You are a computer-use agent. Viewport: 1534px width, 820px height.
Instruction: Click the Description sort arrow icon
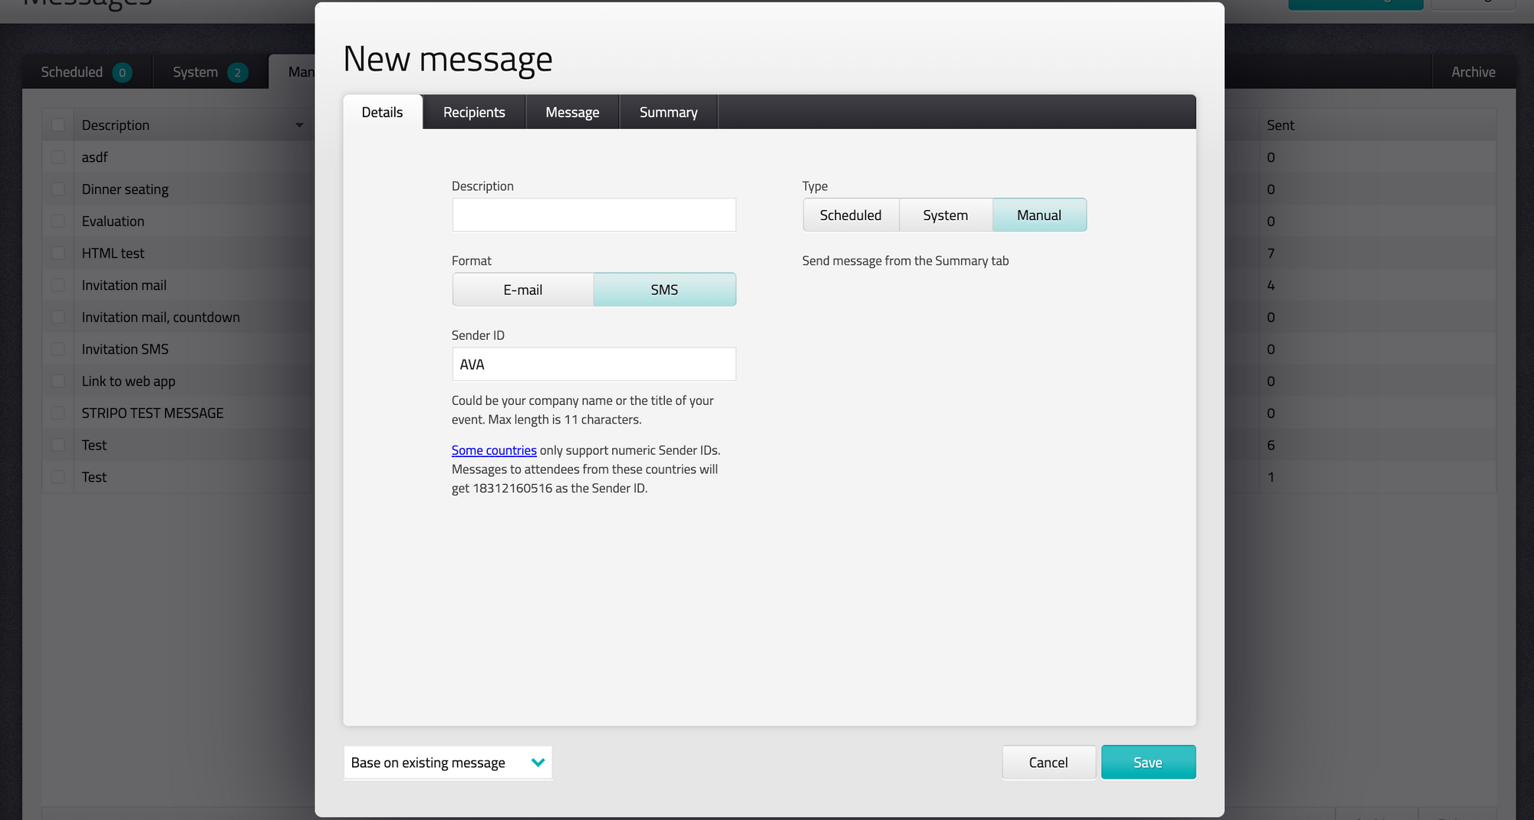(299, 125)
